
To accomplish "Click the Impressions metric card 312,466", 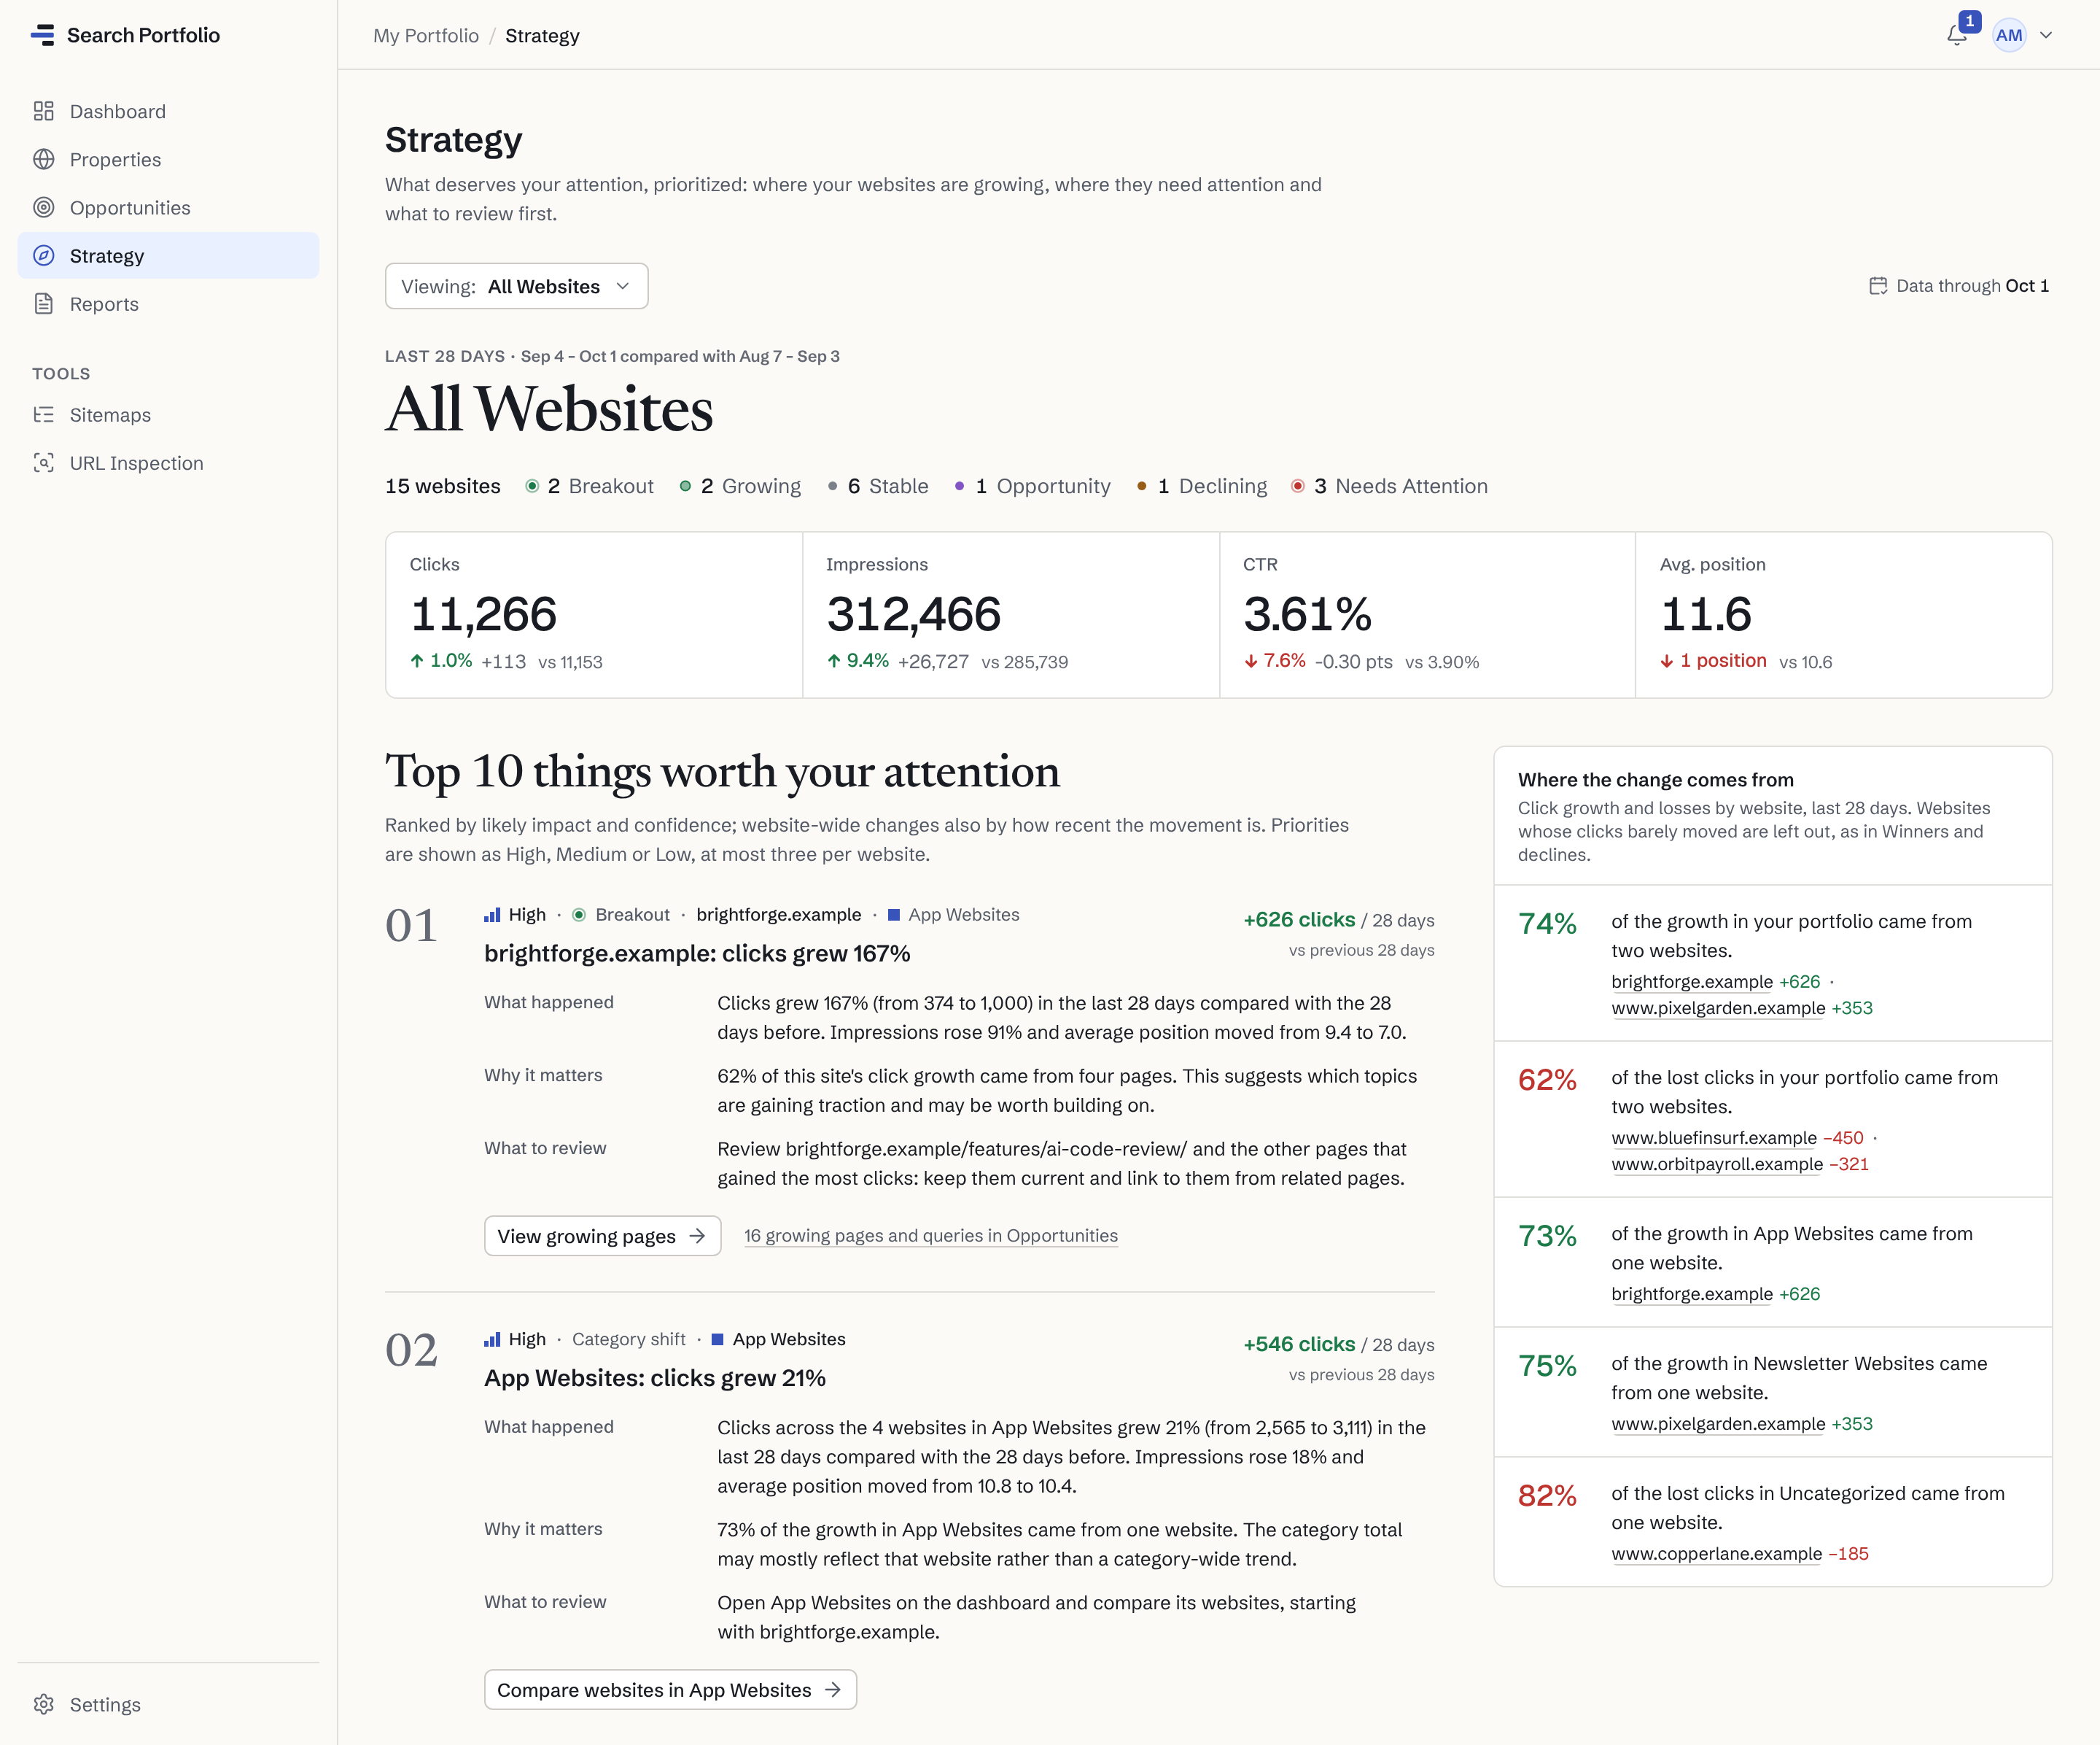I will tap(1011, 614).
